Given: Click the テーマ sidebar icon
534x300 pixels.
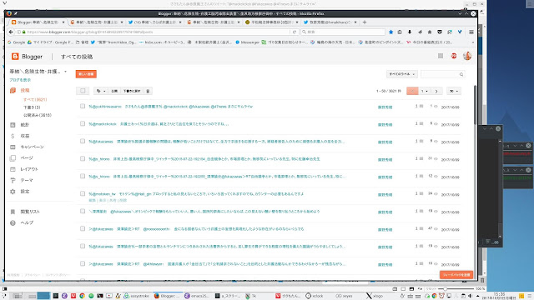Looking at the screenshot, I should [x=13, y=180].
